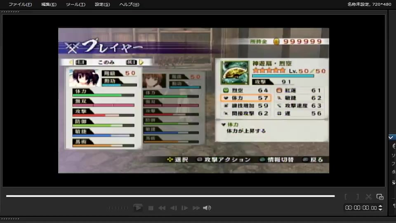Click the L1 previous character arrow
Image resolution: width=396 pixels, height=223 pixels.
pos(71,62)
